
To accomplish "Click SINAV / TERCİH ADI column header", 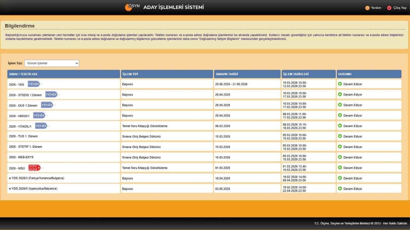I will point(23,74).
